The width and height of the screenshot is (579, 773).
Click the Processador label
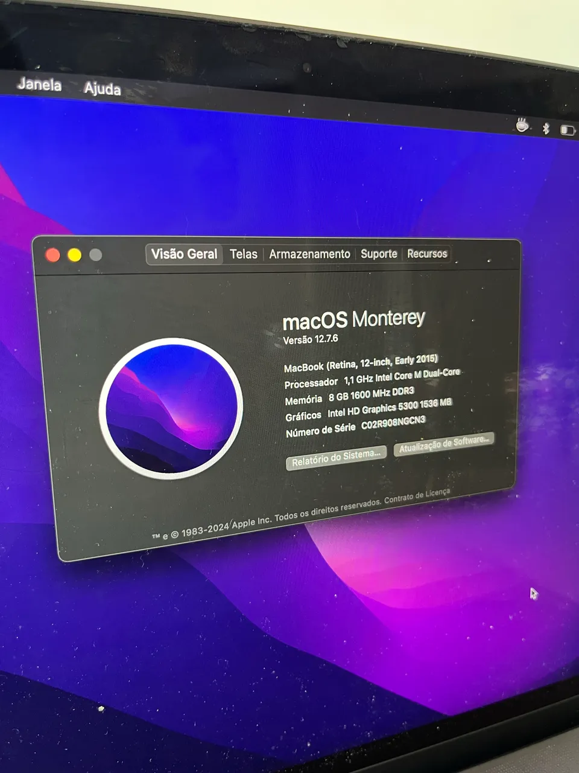311,383
